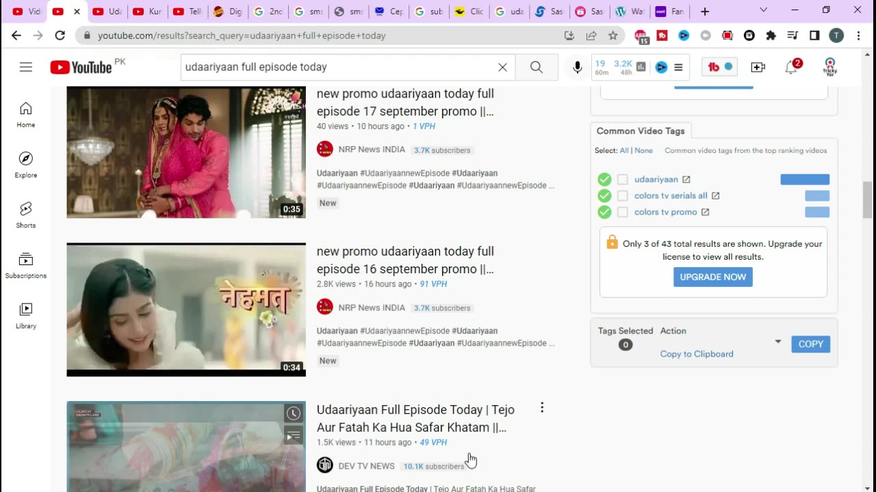Open Explore in the left sidebar
The height and width of the screenshot is (492, 876).
coord(26,165)
